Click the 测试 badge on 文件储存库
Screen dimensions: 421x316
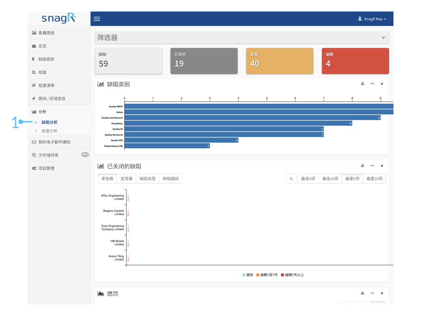pyautogui.click(x=85, y=155)
